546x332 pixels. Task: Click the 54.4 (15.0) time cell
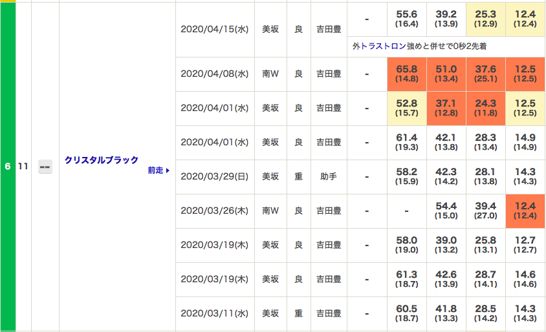(446, 211)
